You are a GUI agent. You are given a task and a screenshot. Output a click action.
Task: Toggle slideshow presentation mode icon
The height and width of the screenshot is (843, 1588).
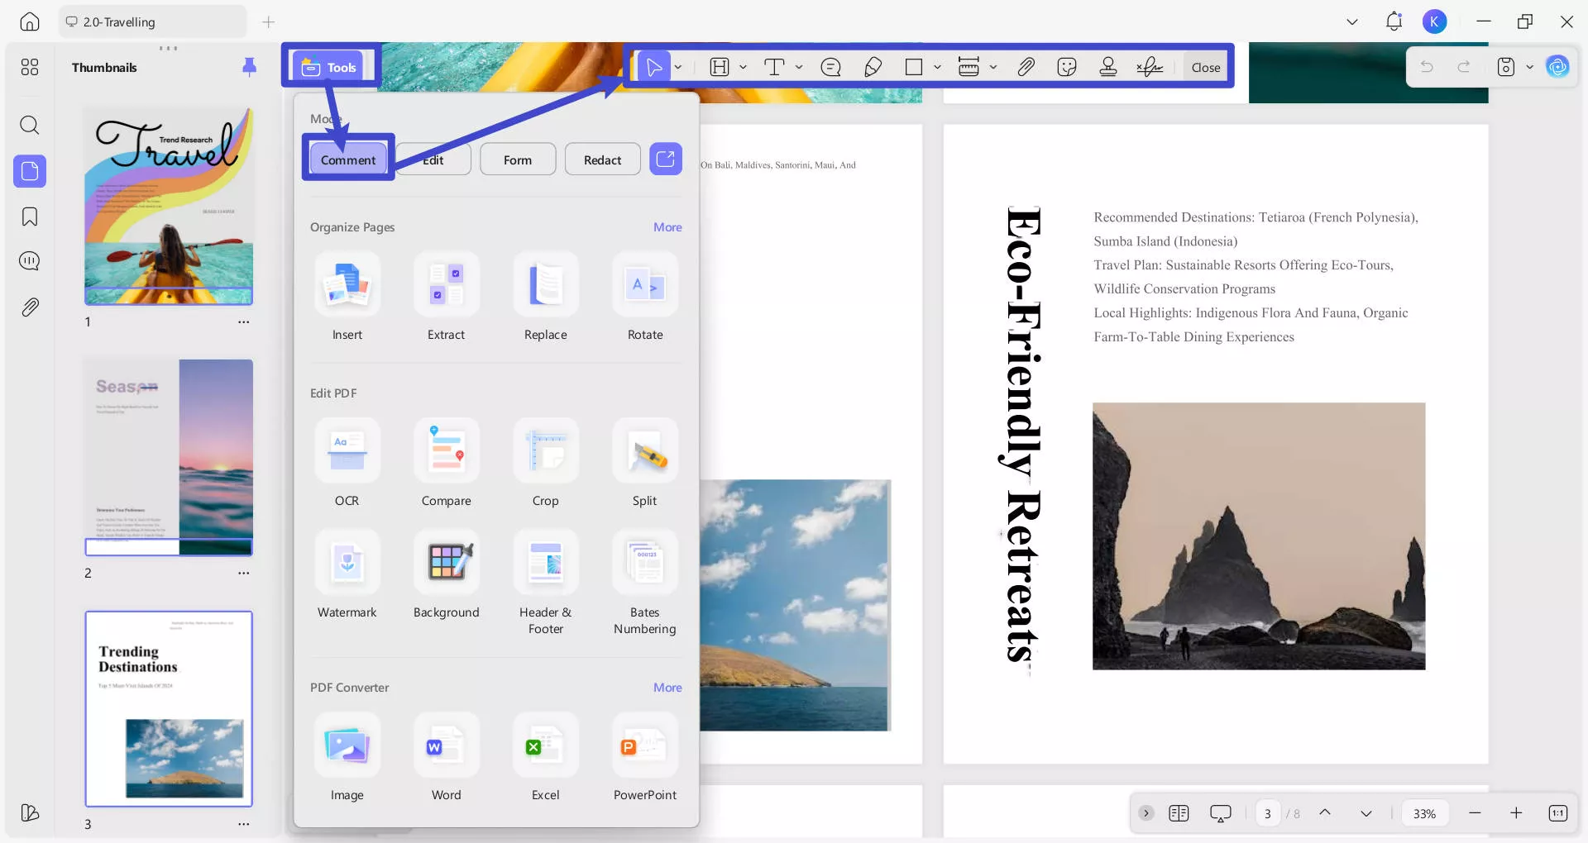pos(1220,813)
